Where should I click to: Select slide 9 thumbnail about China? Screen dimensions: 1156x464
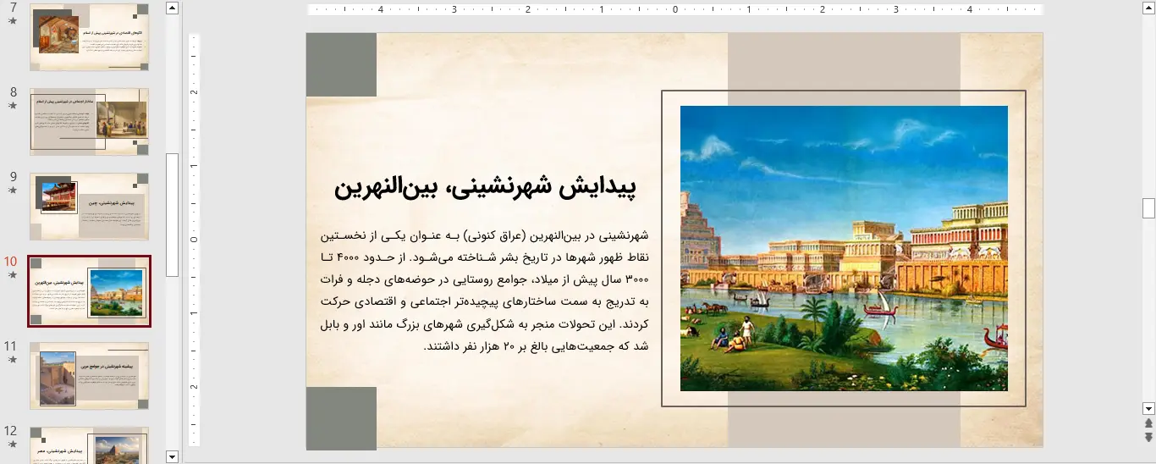(x=90, y=207)
